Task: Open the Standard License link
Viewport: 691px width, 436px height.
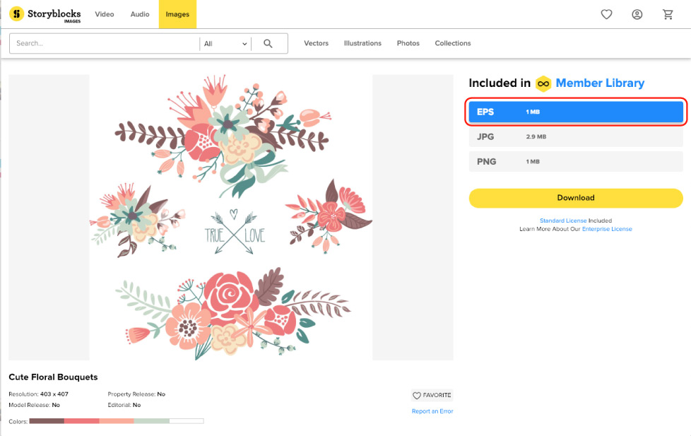Action: (x=563, y=220)
